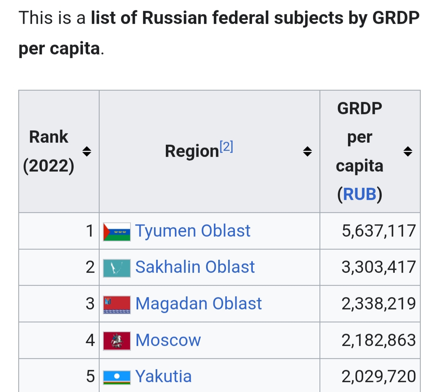Screen dimensions: 439x392
Task: Open the RUB currency link
Action: (360, 194)
